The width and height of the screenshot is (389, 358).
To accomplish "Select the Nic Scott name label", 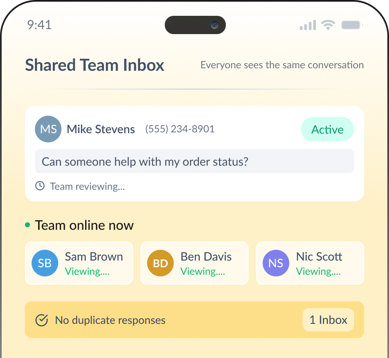I will click(x=319, y=256).
